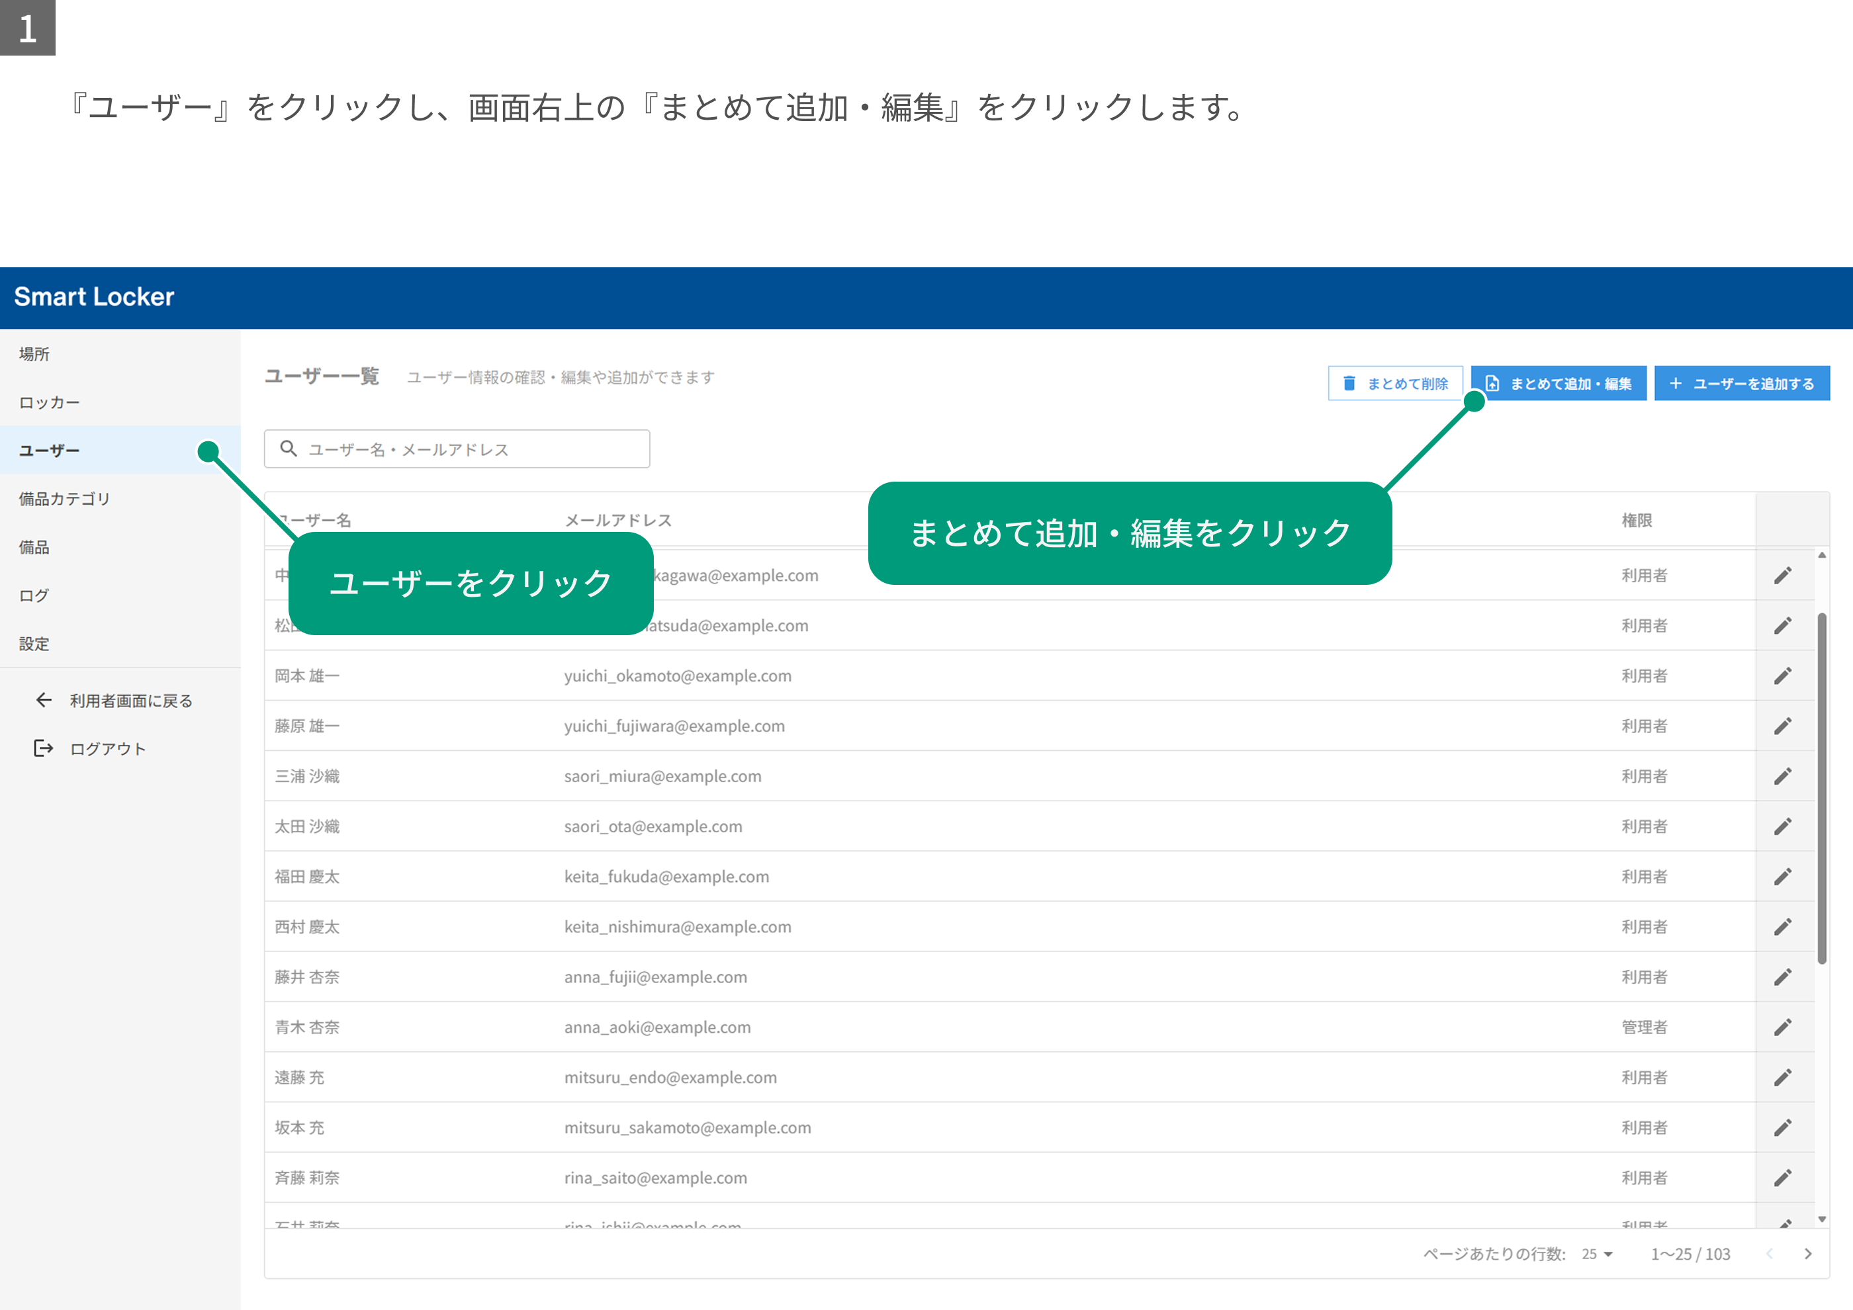Click back arrow beside 利用者画面に戻る
This screenshot has width=1853, height=1310.
point(44,700)
